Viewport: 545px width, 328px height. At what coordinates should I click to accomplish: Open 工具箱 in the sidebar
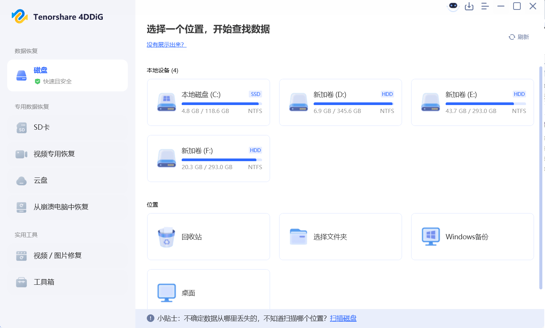[68, 282]
